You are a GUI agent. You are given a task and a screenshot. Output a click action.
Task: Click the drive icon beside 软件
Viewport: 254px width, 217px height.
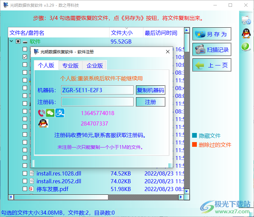[x=25, y=42]
